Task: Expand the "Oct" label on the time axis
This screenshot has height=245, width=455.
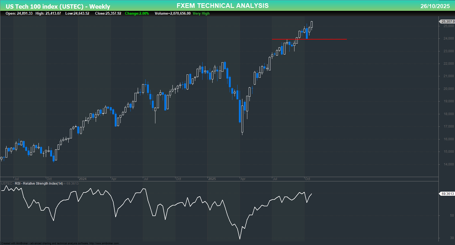Action: coord(307,179)
